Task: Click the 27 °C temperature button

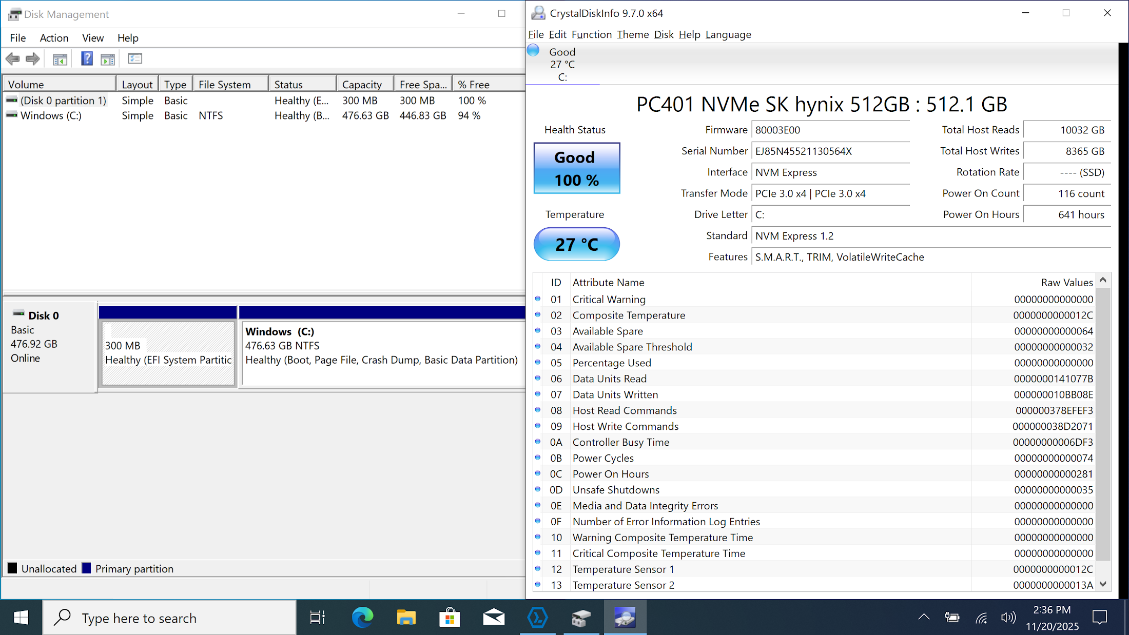Action: point(576,244)
